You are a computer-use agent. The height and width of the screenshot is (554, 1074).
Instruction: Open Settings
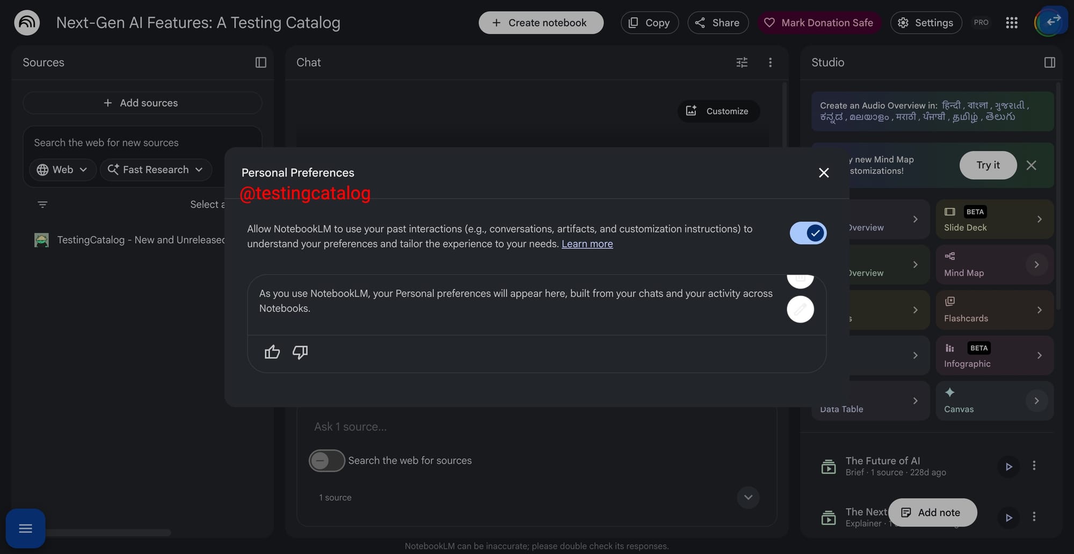coord(926,23)
